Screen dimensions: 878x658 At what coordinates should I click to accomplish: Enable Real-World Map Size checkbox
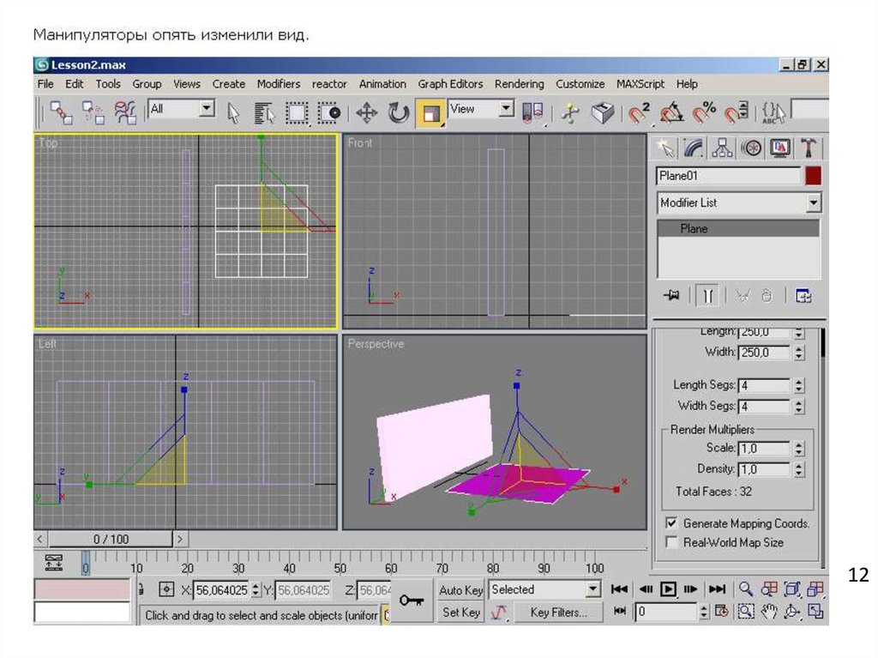[671, 543]
